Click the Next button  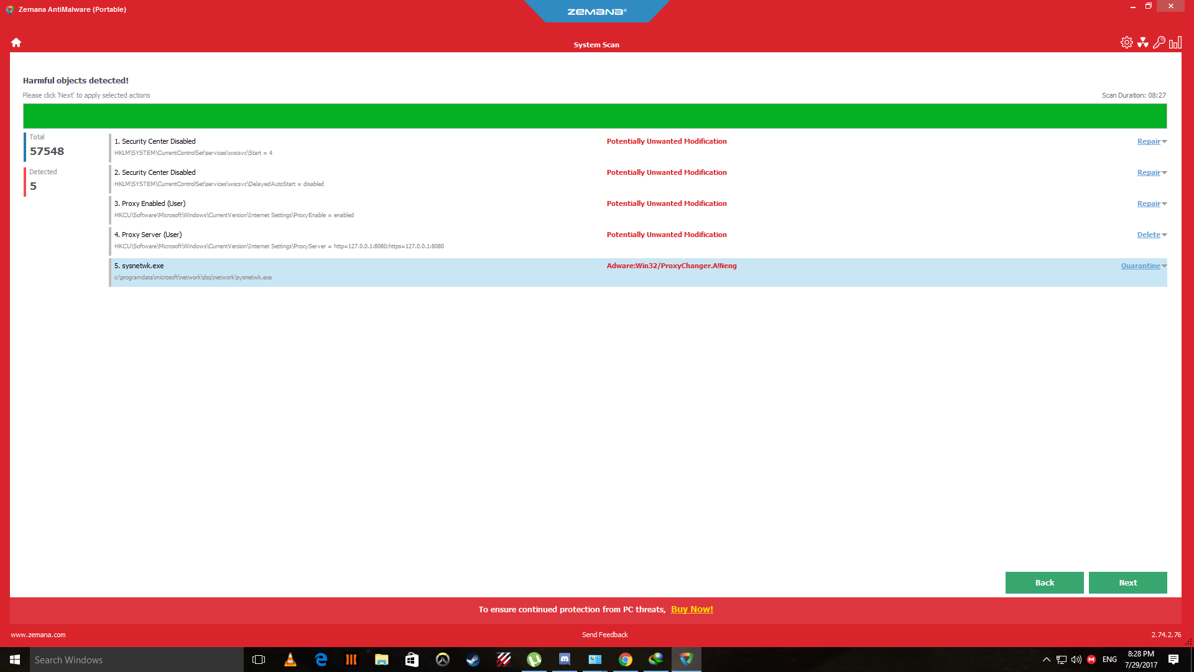[1127, 582]
